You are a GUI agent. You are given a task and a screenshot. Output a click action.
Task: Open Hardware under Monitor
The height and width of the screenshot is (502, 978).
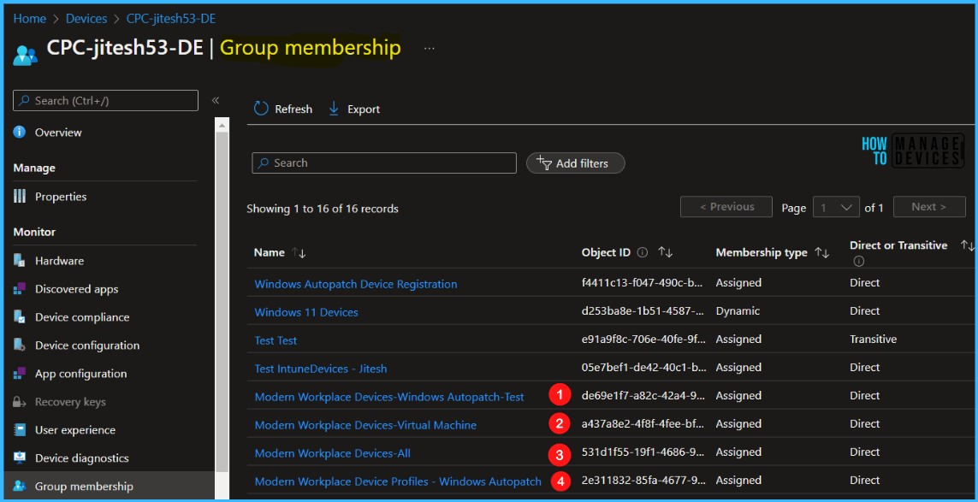click(59, 261)
